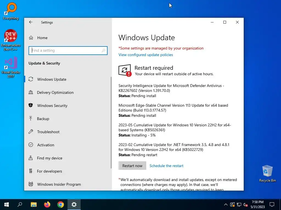281x210 pixels.
Task: Go back using the Settings back arrow
Action: [31, 22]
